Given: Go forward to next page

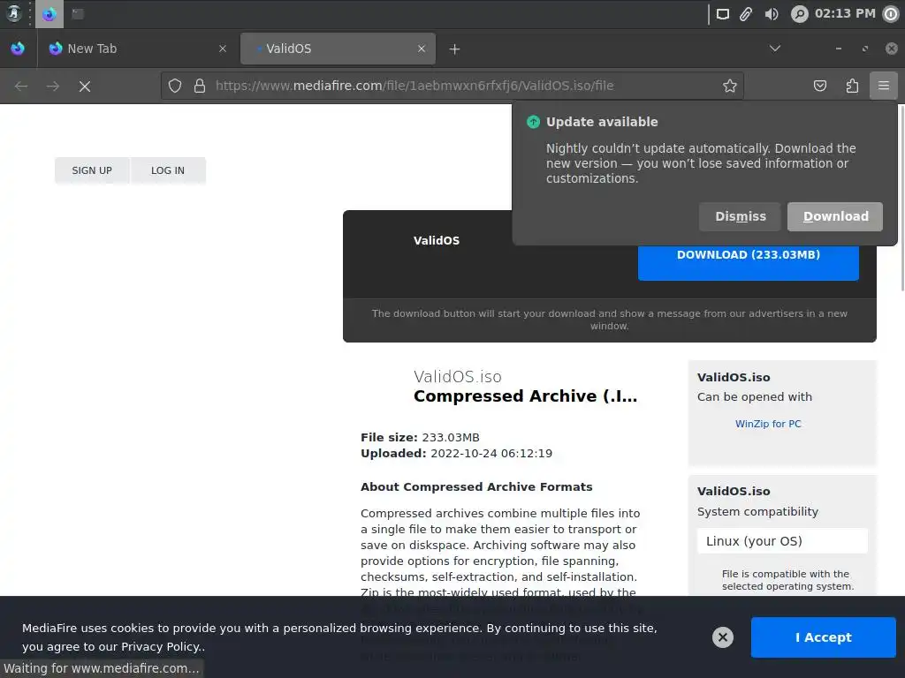Looking at the screenshot, I should click(x=53, y=86).
